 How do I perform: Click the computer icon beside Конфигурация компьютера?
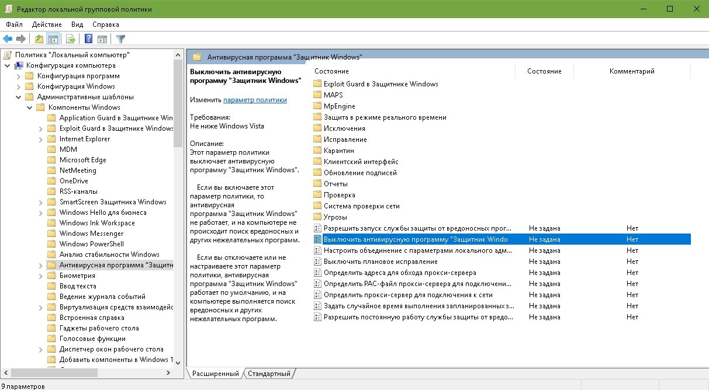(x=19, y=65)
